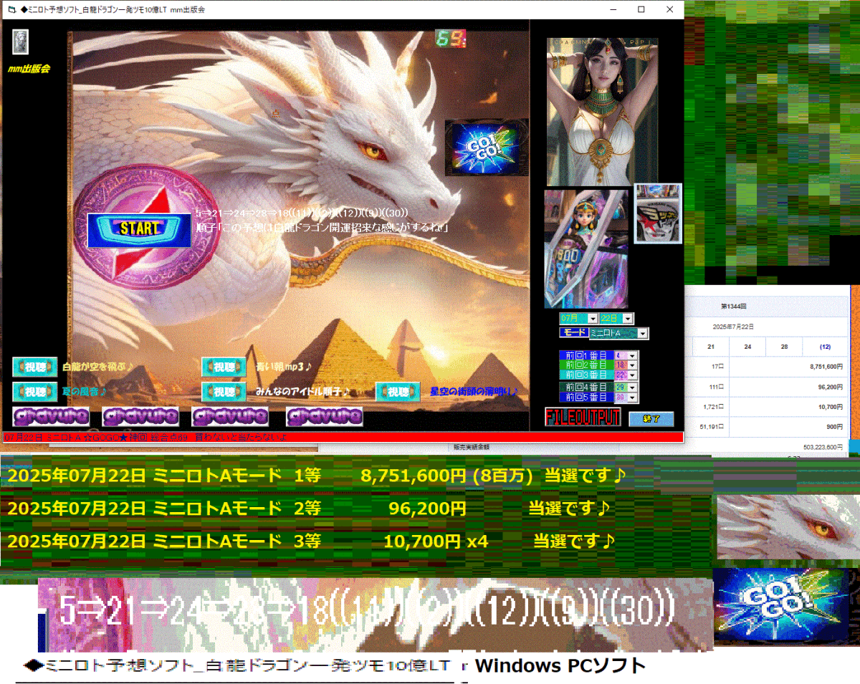Play the song 白龍が空を飛ぶ with its 視聴 button
The width and height of the screenshot is (860, 684).
[35, 367]
